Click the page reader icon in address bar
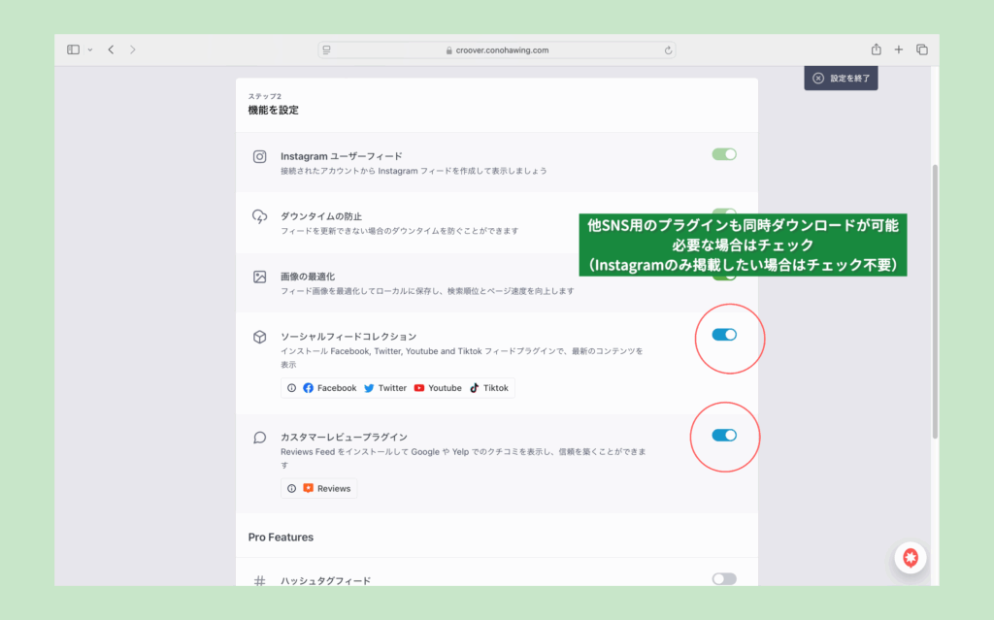The width and height of the screenshot is (994, 620). [x=326, y=50]
